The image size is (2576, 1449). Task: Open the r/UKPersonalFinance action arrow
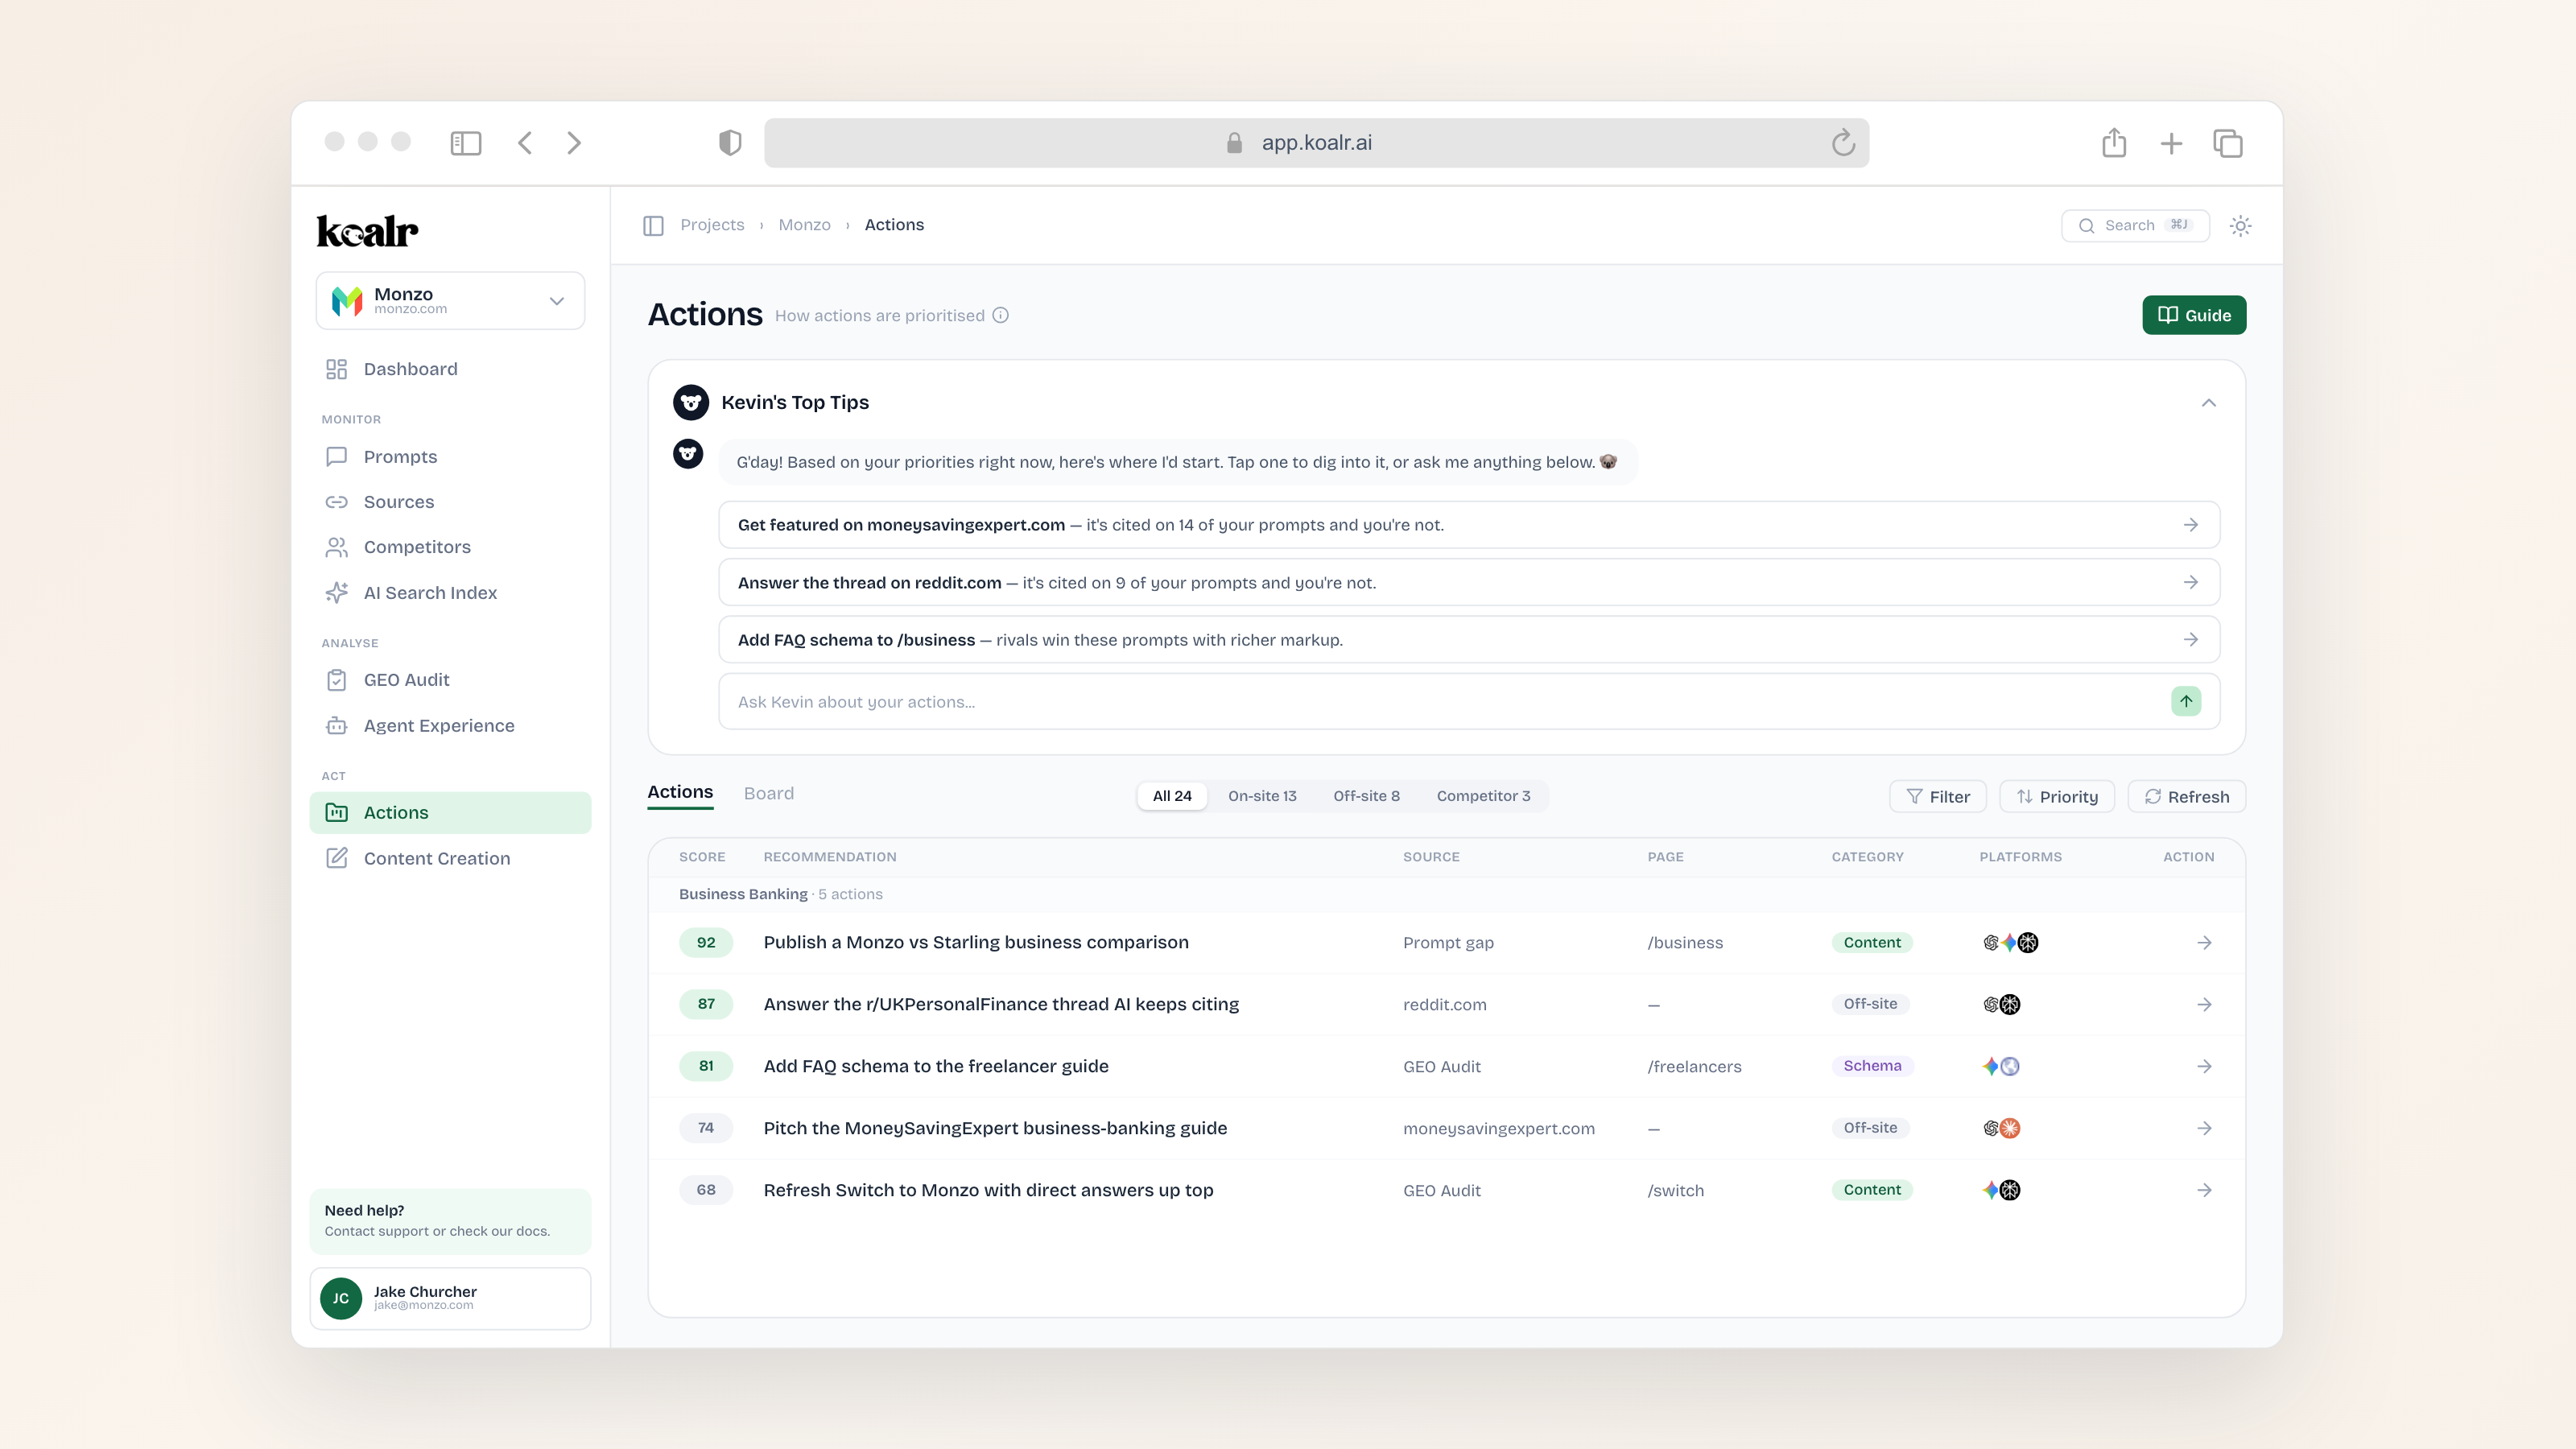point(2204,1005)
